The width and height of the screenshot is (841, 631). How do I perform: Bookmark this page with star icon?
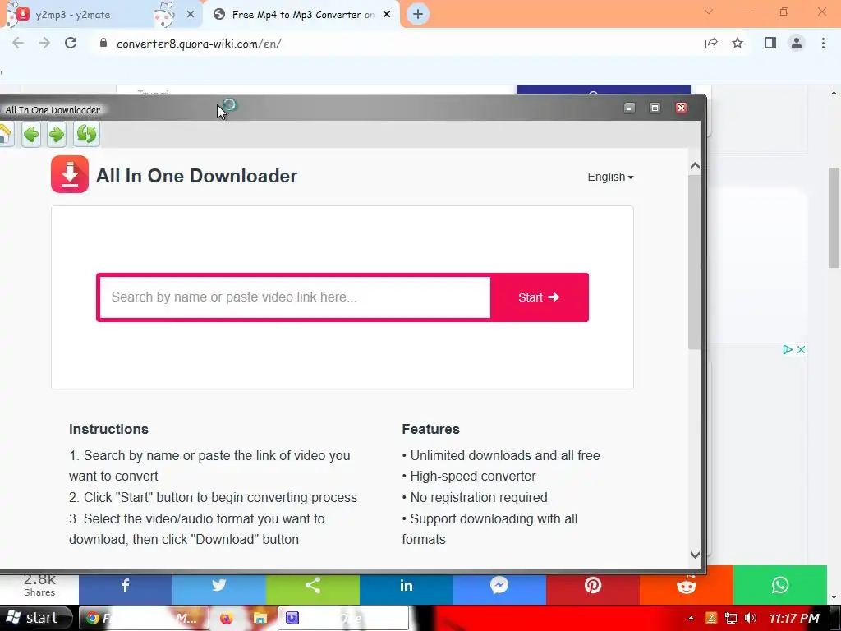click(x=738, y=43)
